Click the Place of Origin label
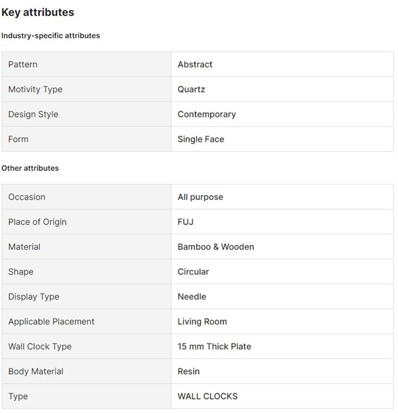Image resolution: width=398 pixels, height=413 pixels. pos(38,222)
